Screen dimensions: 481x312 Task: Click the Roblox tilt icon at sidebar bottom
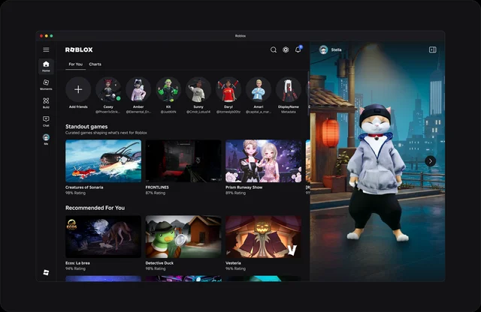(46, 272)
